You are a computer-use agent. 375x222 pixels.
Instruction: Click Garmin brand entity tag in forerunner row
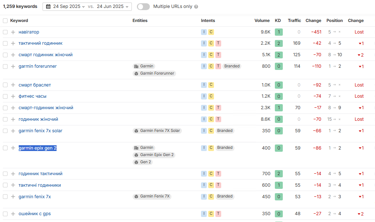[144, 66]
